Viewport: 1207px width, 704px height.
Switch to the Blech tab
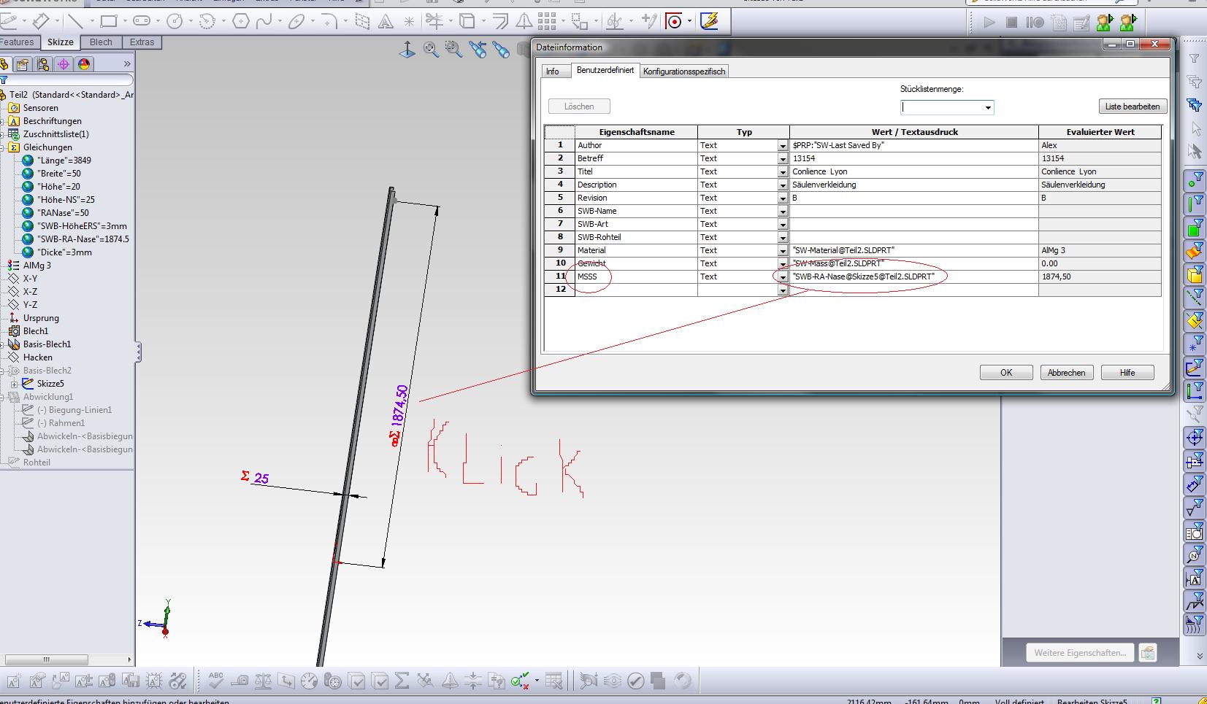[101, 42]
